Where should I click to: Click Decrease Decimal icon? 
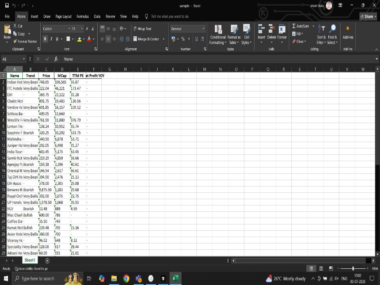[x=203, y=39]
